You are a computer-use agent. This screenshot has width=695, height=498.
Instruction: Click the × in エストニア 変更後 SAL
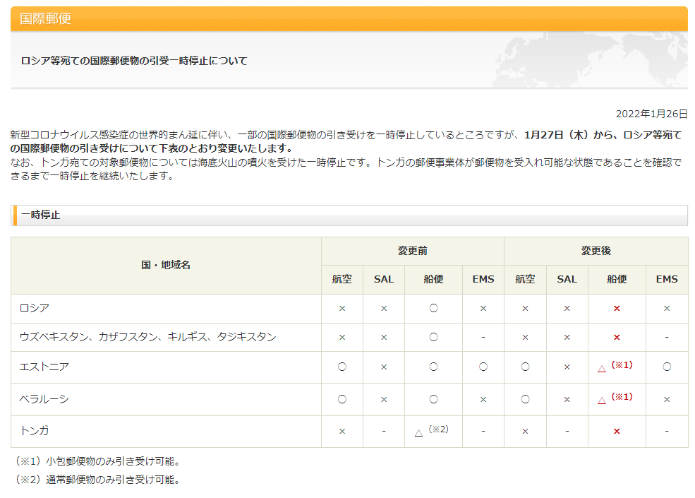tap(567, 367)
